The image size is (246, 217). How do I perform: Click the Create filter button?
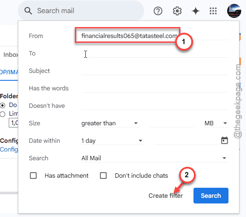click(x=165, y=196)
